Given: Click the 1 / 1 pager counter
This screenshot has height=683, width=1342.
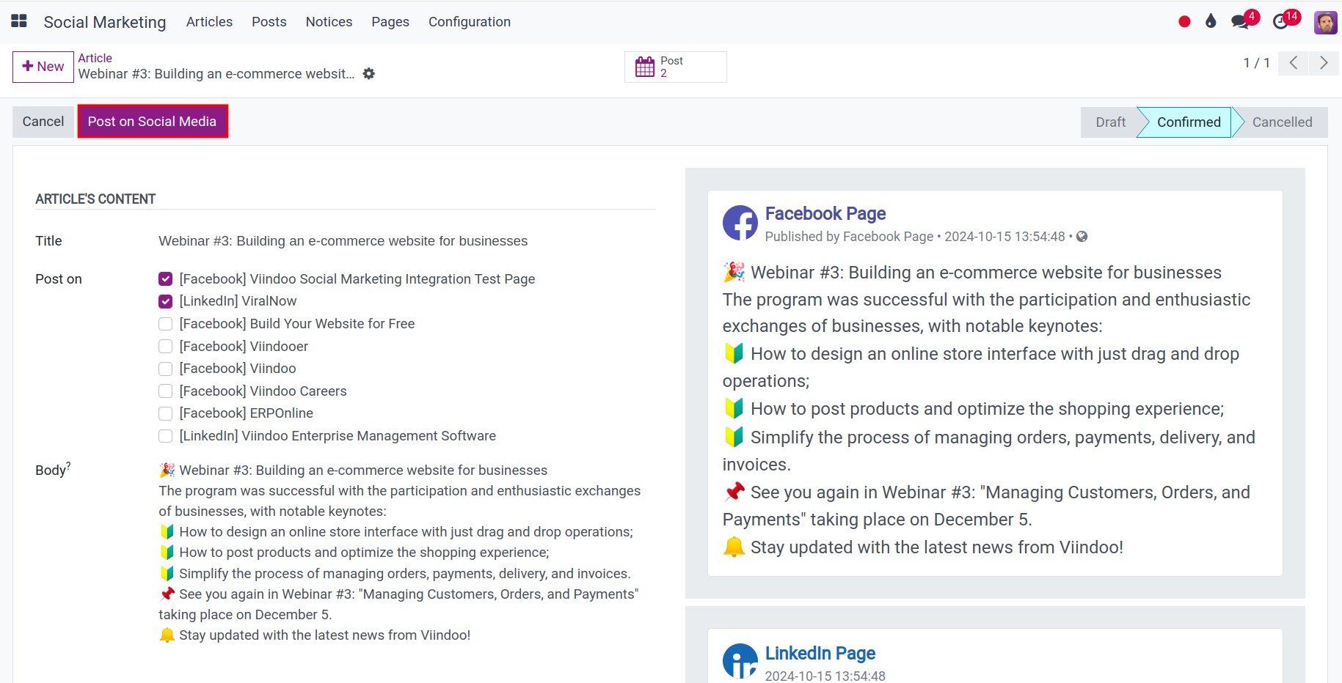Looking at the screenshot, I should (1256, 63).
